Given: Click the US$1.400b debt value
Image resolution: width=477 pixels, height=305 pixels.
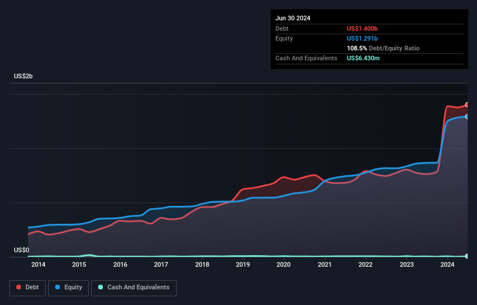Looking at the screenshot, I should [362, 28].
